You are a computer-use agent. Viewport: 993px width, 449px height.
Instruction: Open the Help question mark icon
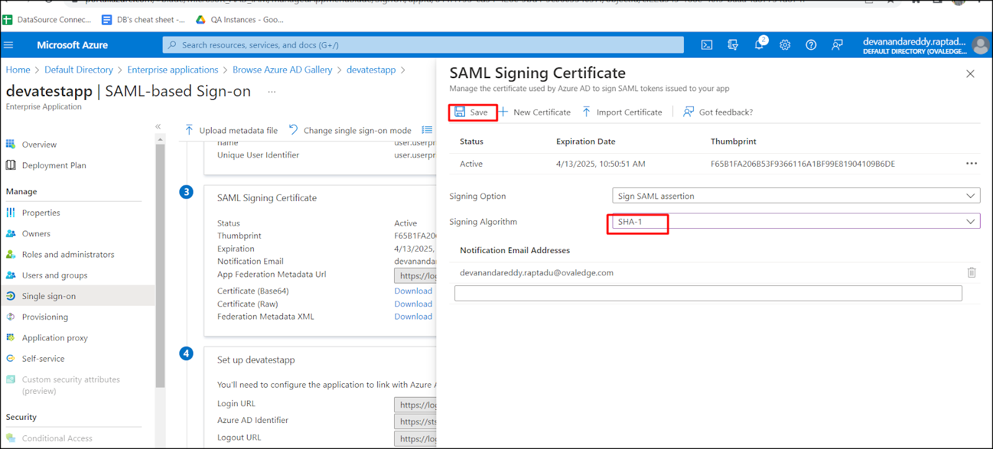(811, 45)
